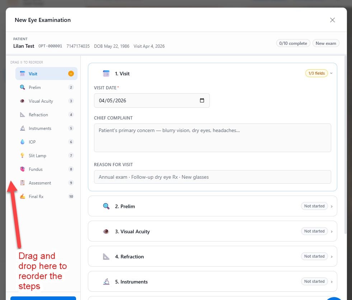Click the Visual Acuity eye icon in sidebar
Screen dimensions: 352x300
click(23, 101)
